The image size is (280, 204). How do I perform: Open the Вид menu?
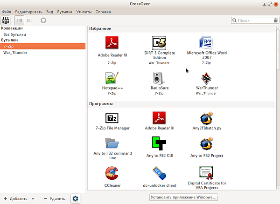(49, 12)
